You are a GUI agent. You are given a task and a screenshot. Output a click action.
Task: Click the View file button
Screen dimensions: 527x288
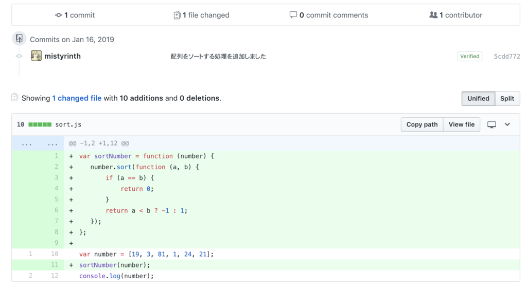click(x=462, y=124)
